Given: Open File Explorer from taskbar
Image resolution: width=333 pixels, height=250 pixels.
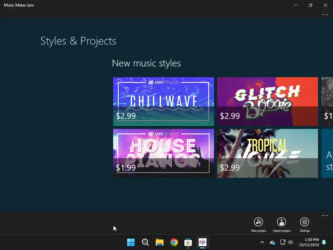Looking at the screenshot, I should [x=159, y=242].
